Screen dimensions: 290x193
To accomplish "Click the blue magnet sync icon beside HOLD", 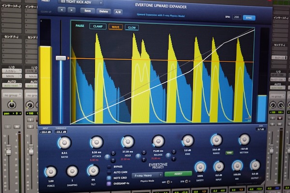I will click(x=138, y=156).
